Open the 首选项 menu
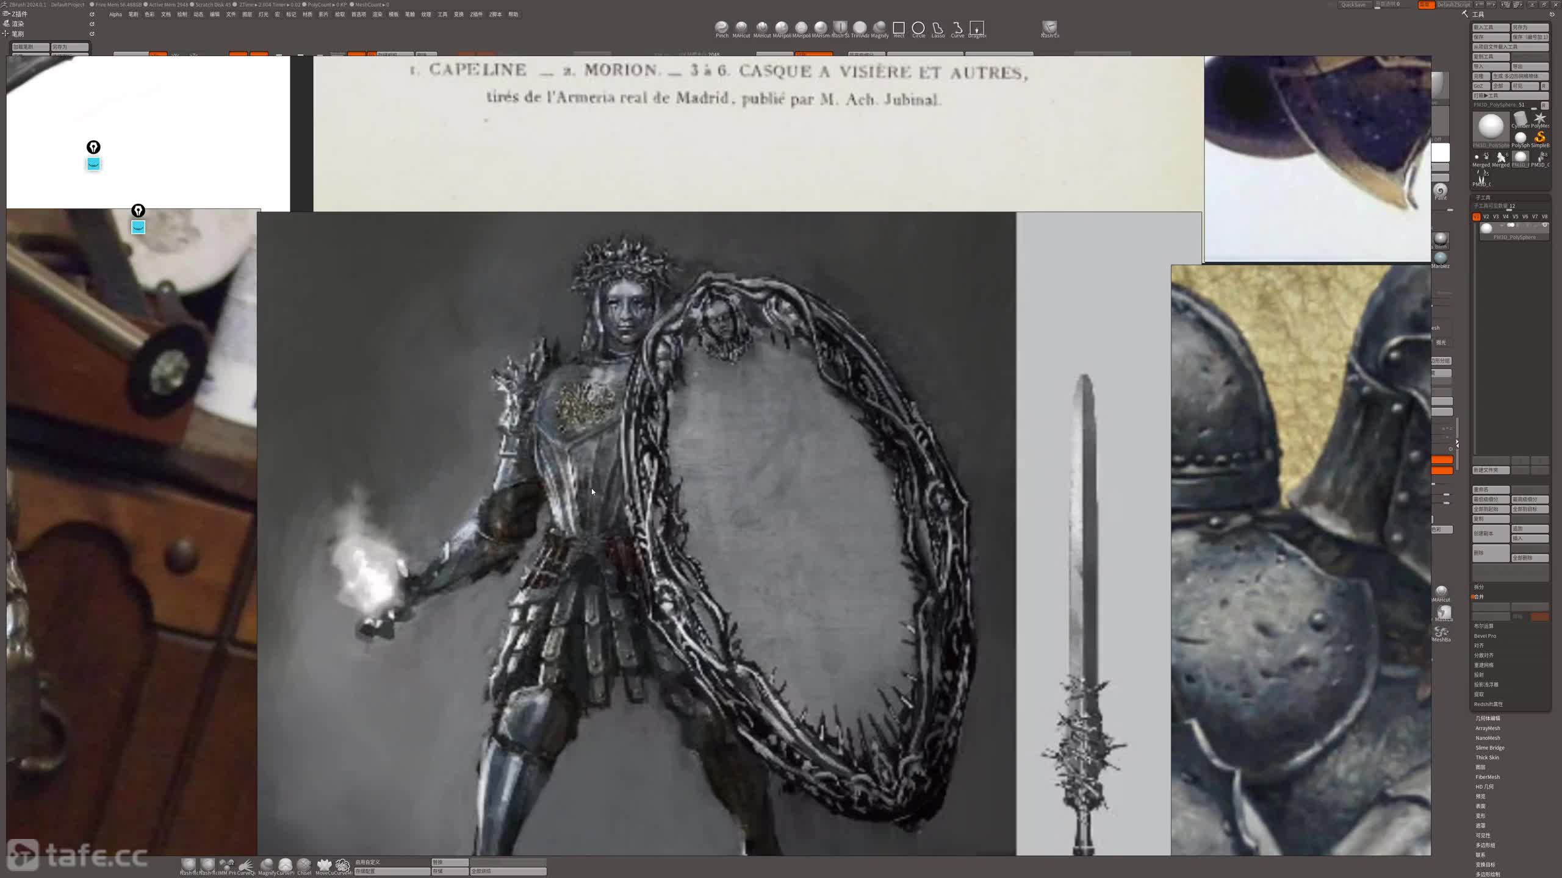This screenshot has width=1562, height=878. (358, 14)
